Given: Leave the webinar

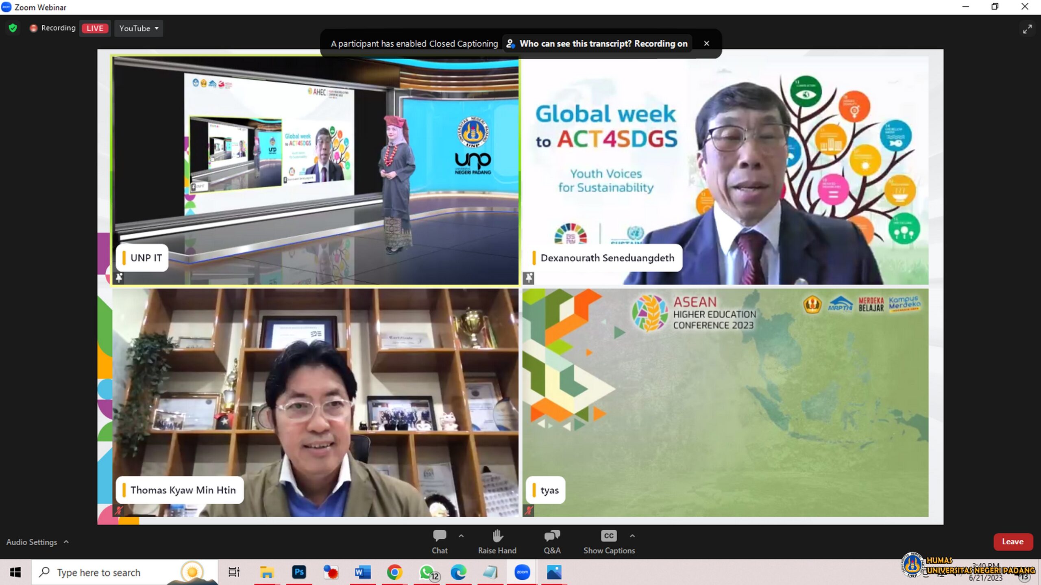Looking at the screenshot, I should click(x=1013, y=542).
